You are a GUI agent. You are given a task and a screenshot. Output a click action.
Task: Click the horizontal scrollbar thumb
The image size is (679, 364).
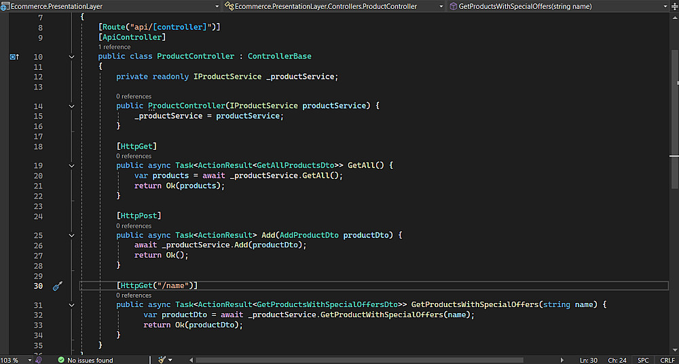coord(359,360)
